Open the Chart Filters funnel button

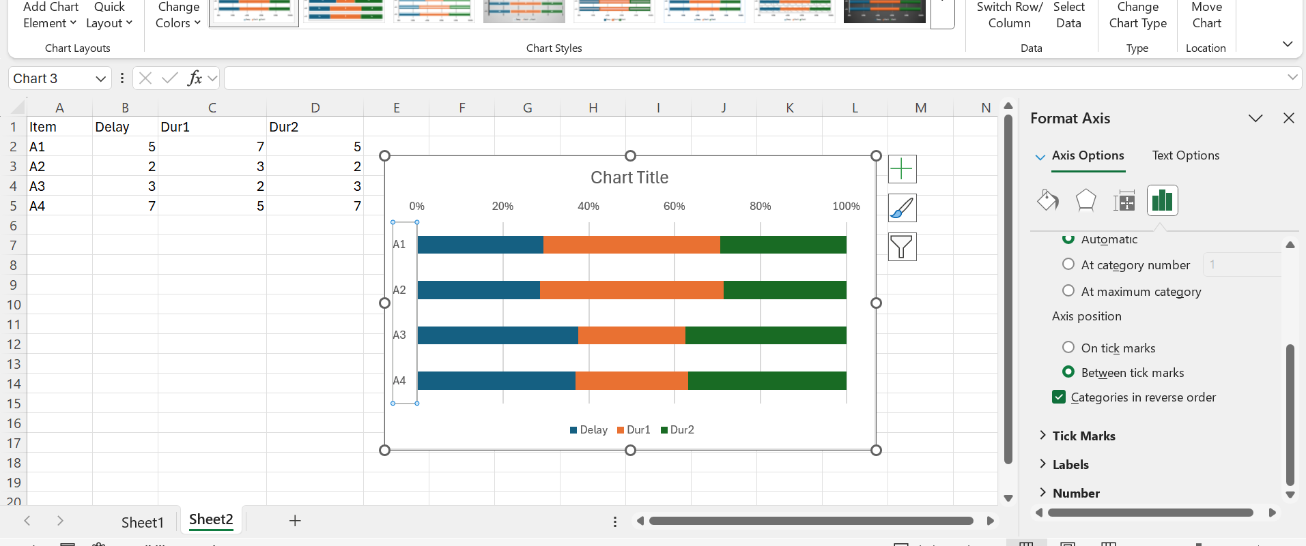click(902, 247)
